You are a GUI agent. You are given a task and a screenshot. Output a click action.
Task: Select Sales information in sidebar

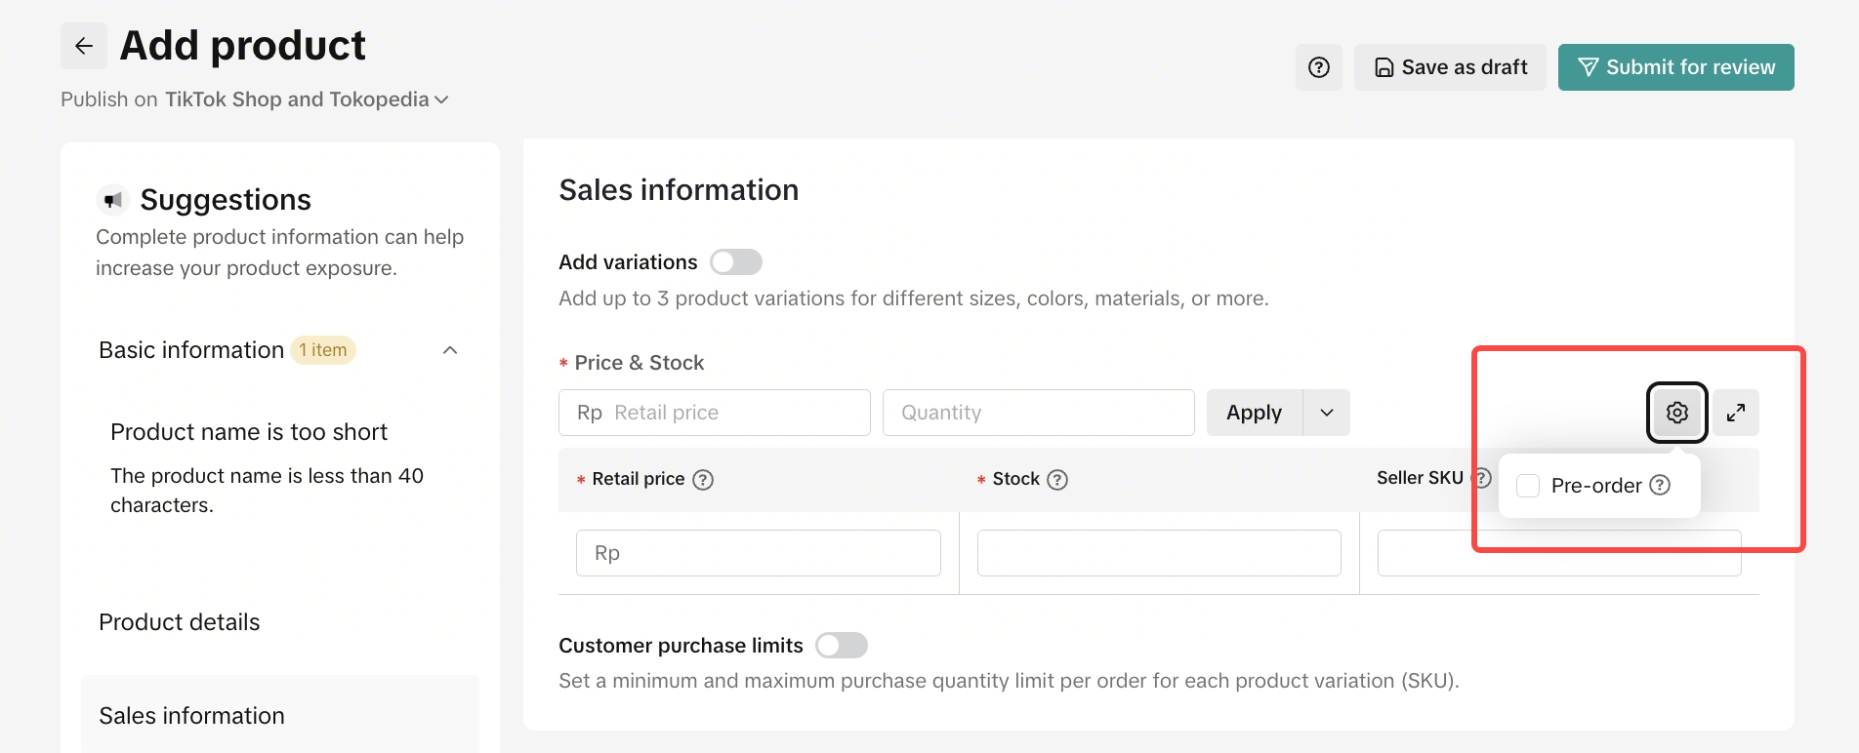pos(192,716)
